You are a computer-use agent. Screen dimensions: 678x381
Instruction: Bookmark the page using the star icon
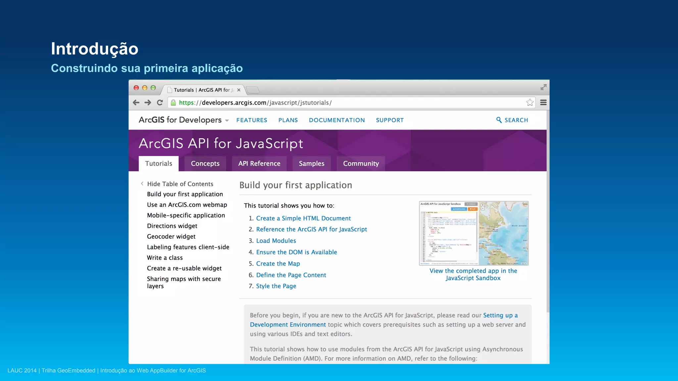pyautogui.click(x=530, y=103)
